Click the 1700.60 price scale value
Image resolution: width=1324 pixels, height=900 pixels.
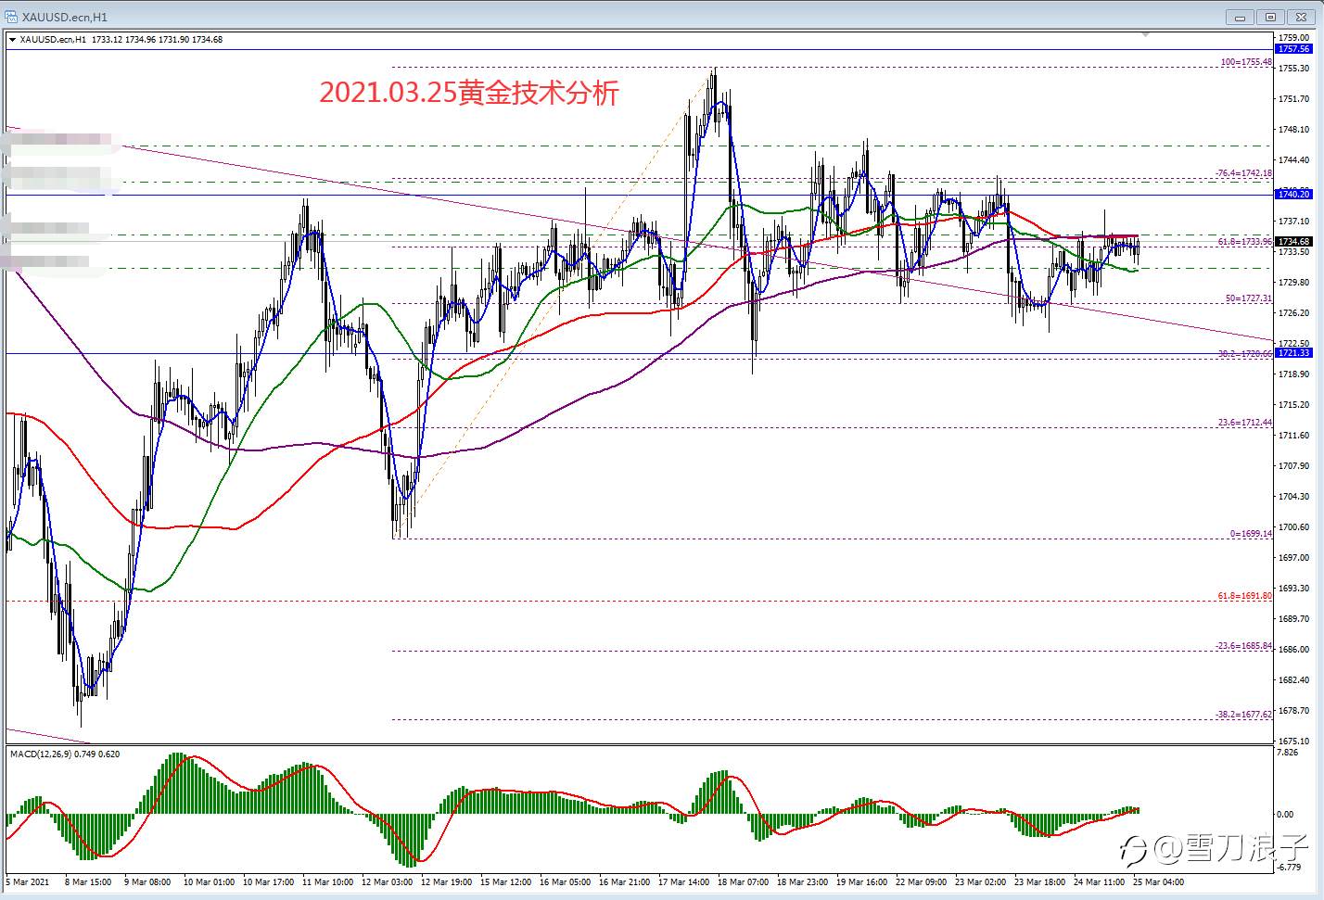click(x=1293, y=527)
